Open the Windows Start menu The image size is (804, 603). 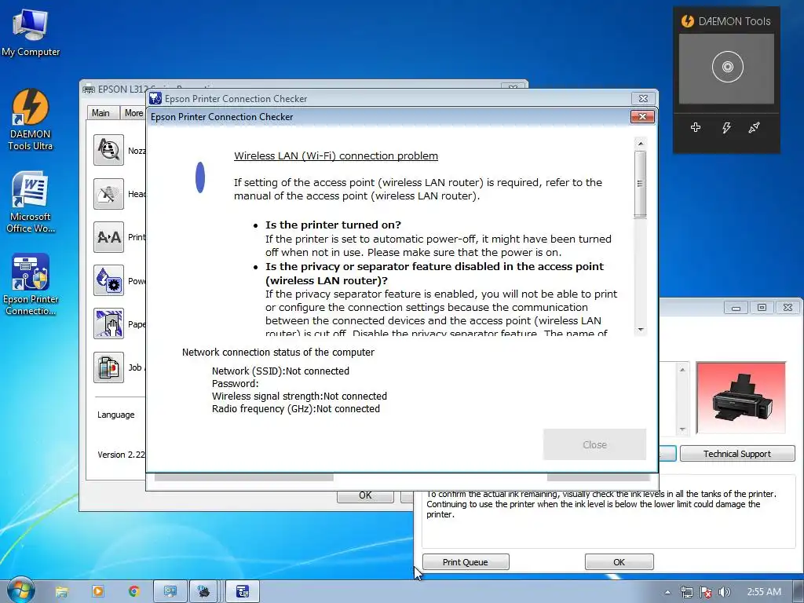(x=20, y=590)
